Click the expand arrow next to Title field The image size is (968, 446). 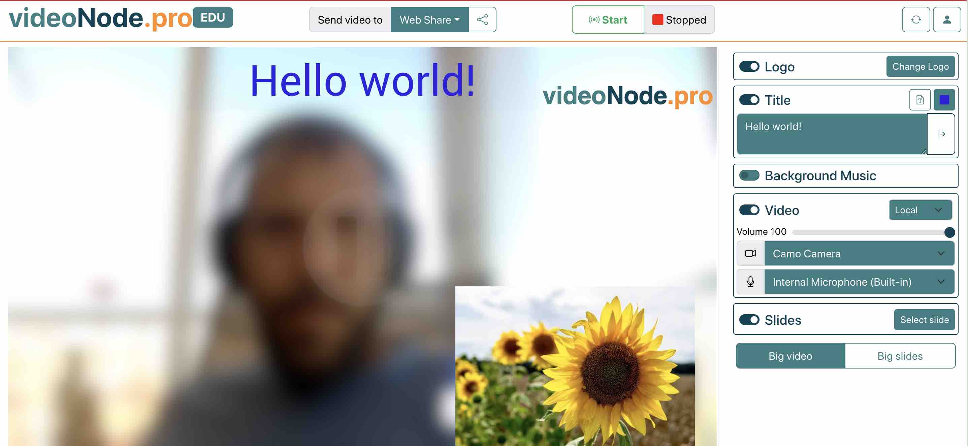click(x=941, y=133)
